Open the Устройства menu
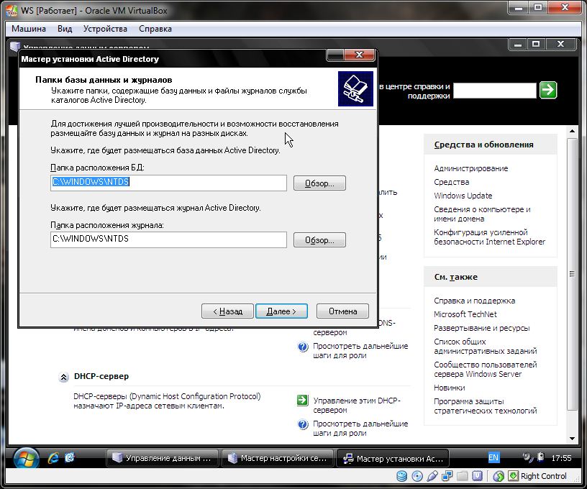 (105, 29)
